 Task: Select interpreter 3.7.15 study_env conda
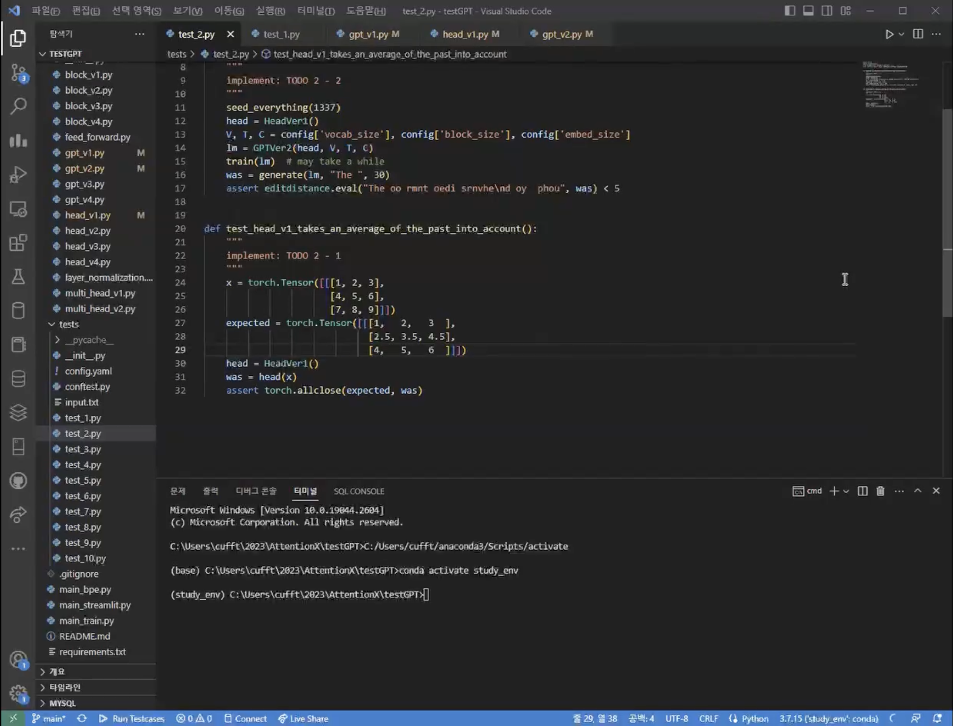click(x=828, y=718)
